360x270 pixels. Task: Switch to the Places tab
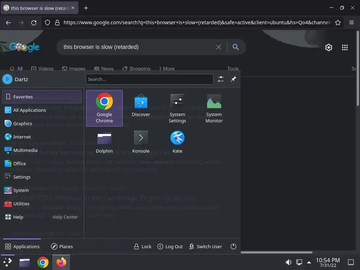pyautogui.click(x=62, y=246)
